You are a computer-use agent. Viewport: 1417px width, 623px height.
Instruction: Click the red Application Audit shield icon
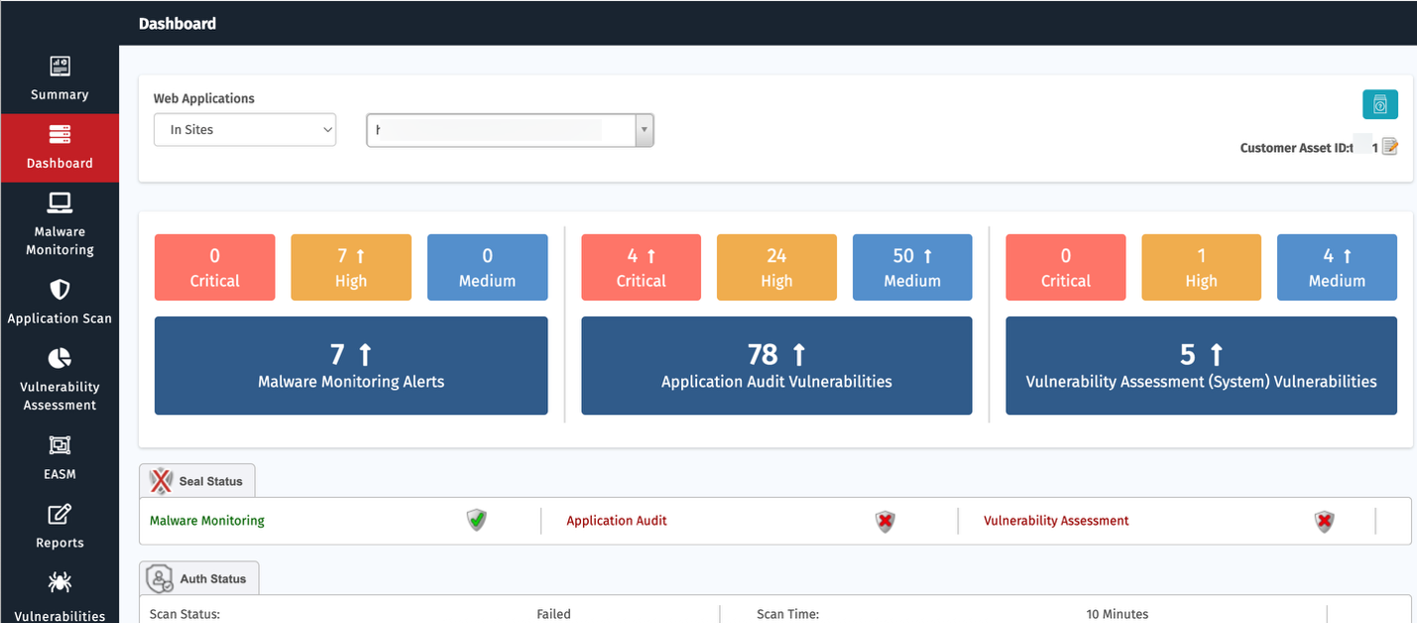(886, 521)
